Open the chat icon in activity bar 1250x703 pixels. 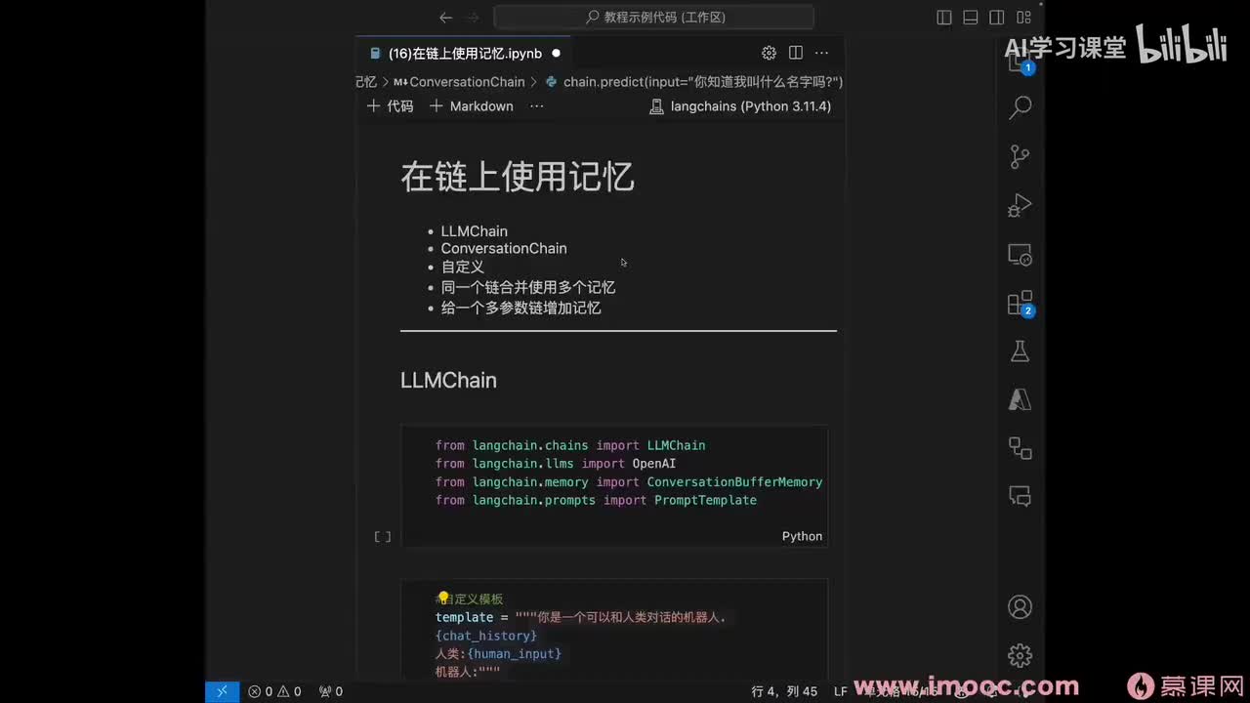pyautogui.click(x=1020, y=496)
